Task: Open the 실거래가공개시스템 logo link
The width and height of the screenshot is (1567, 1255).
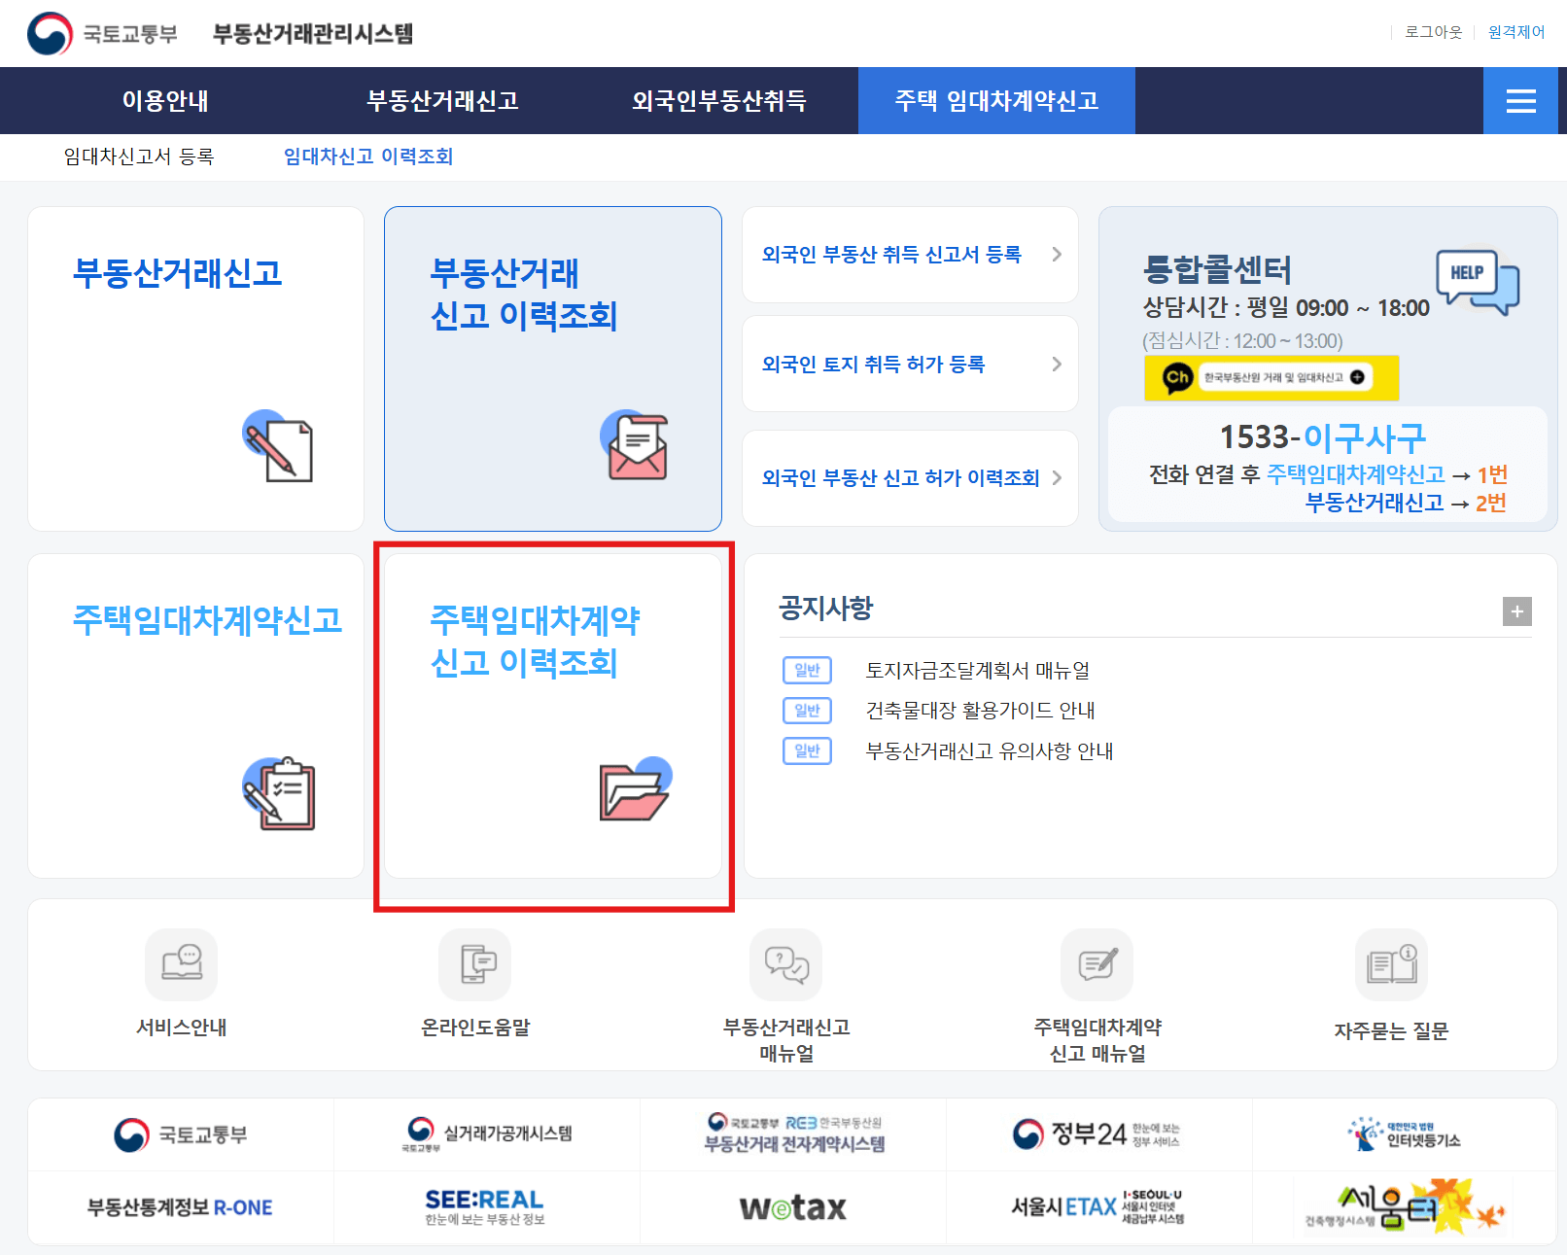Action: click(487, 1134)
